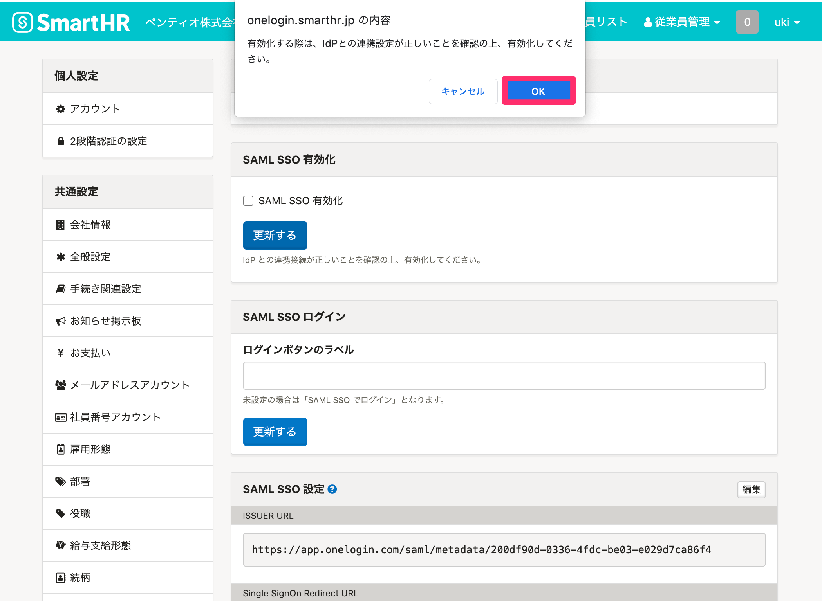Click the help icon next to SAML SSO 設定
The image size is (822, 601).
(332, 489)
